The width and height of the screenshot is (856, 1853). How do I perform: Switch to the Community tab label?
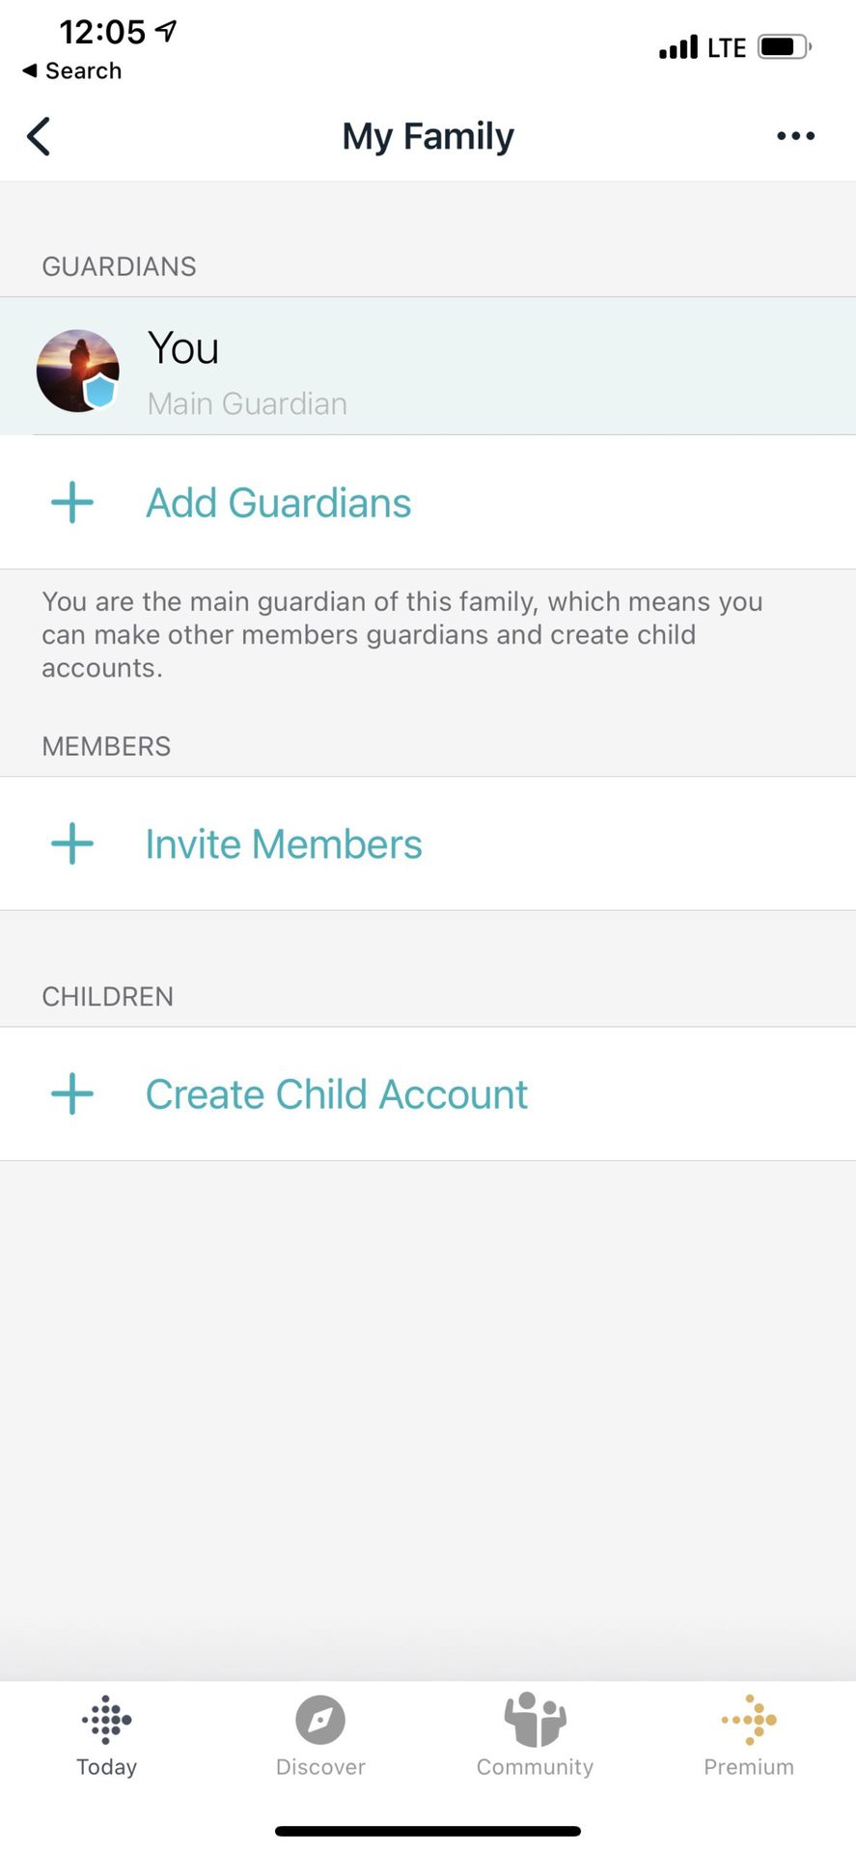click(535, 1767)
